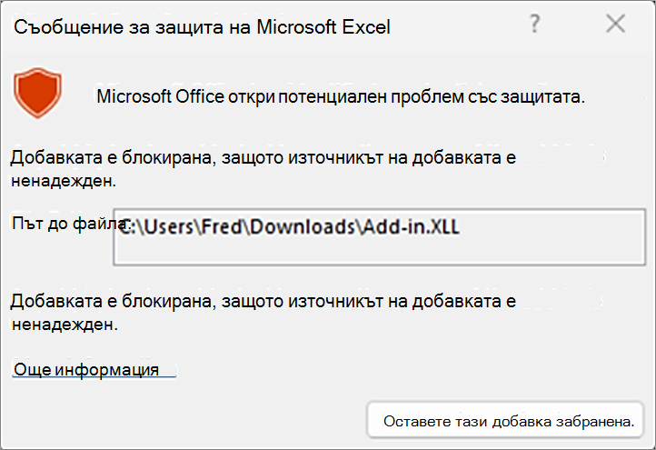Open the "Още информация" link
The width and height of the screenshot is (656, 450).
[x=86, y=370]
